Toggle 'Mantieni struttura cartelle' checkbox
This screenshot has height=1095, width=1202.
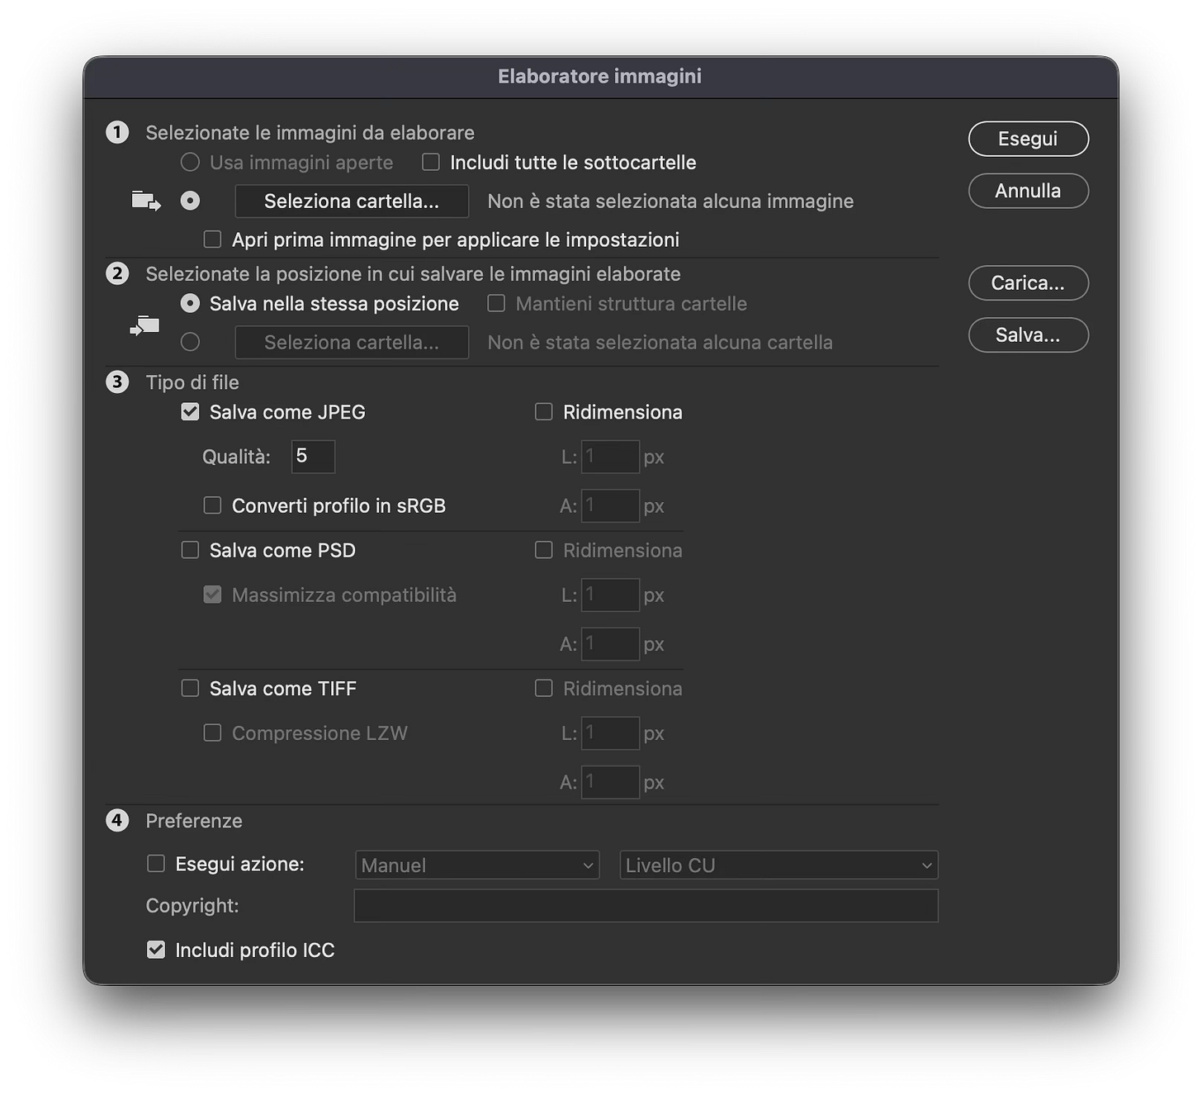[496, 303]
